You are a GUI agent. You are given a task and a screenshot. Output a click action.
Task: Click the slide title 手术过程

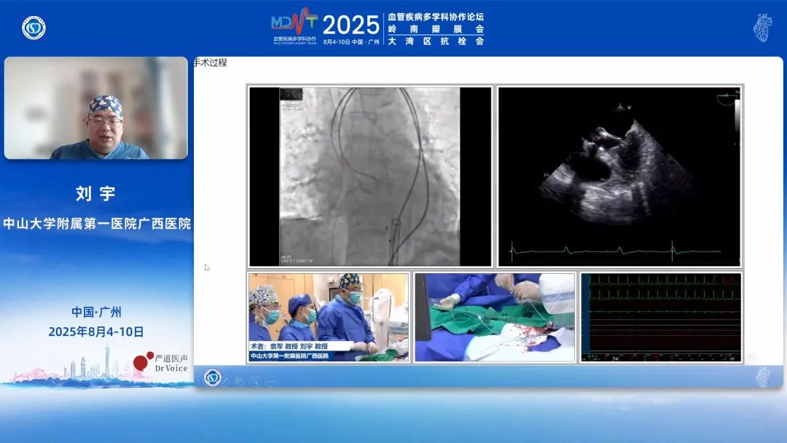(211, 63)
